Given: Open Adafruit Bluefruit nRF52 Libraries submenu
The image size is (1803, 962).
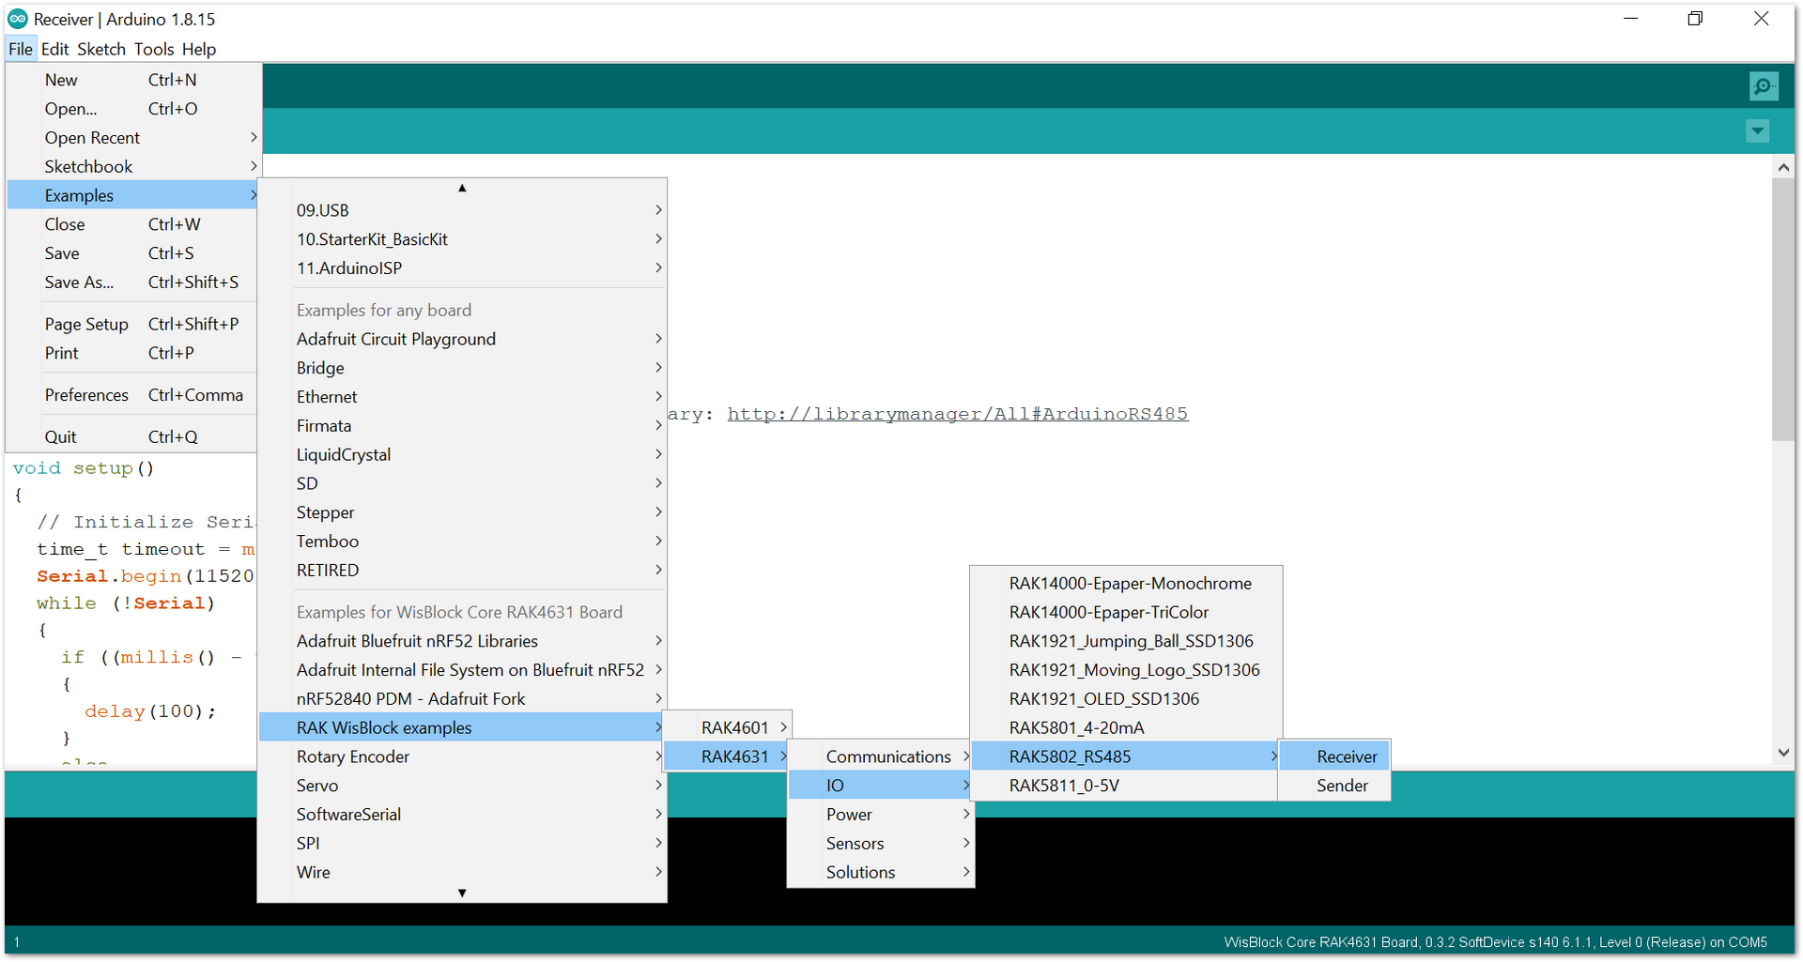Looking at the screenshot, I should click(x=462, y=641).
